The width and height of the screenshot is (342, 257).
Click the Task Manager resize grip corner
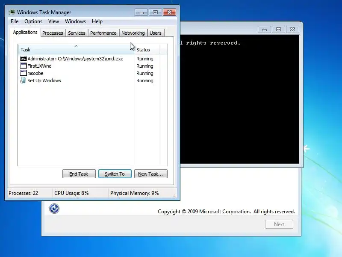(x=175, y=195)
